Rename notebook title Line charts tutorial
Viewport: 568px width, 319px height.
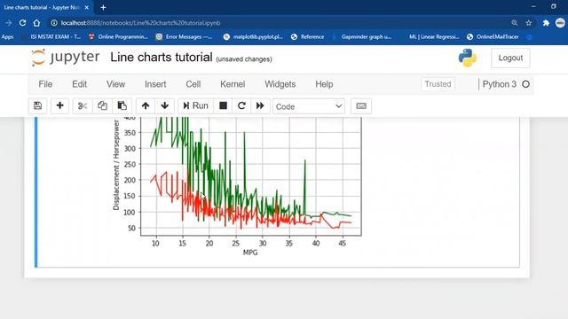click(162, 57)
